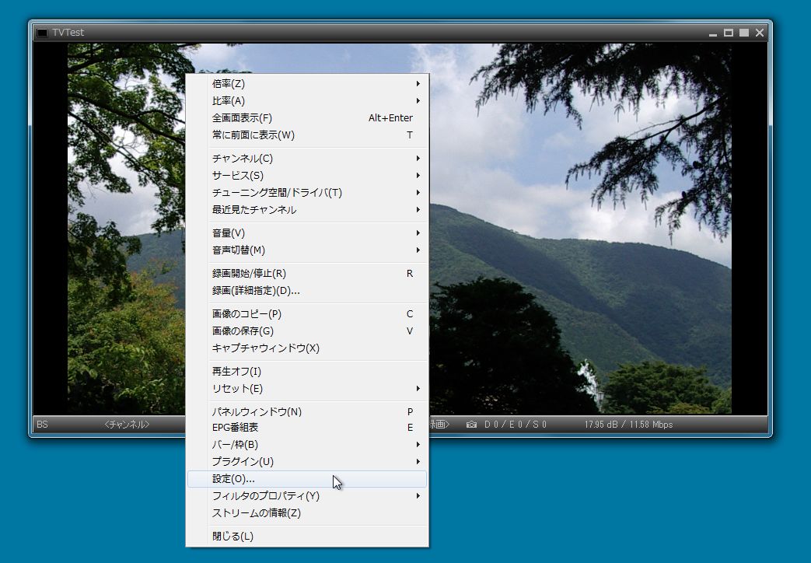Click the 17.95 dB / 11.58 Mbps signal readout
Viewport: 811px width, 563px height.
pyautogui.click(x=628, y=425)
